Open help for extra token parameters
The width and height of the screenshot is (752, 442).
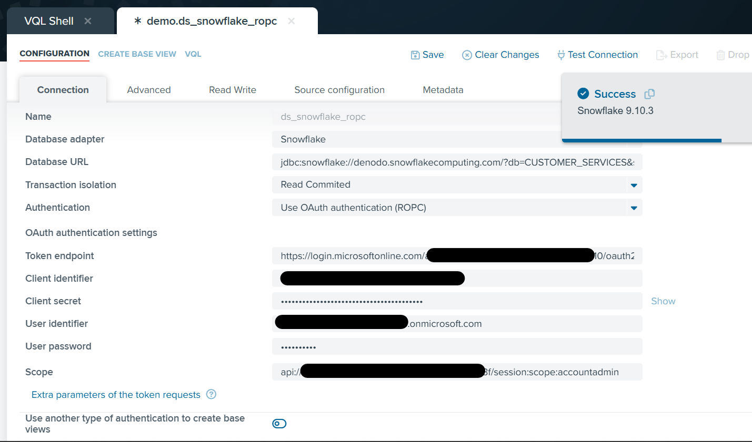211,394
